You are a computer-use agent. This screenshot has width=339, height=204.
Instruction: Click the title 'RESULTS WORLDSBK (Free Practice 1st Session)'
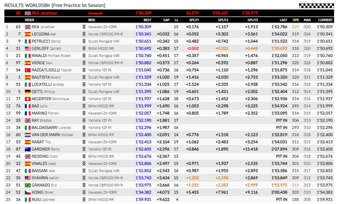point(55,5)
